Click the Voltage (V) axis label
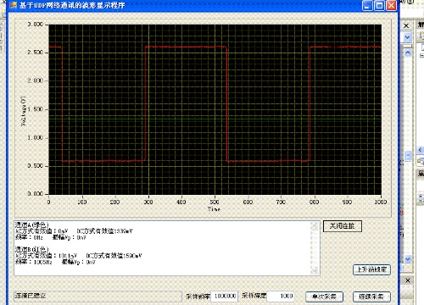Viewport: 424px width, 305px height. (x=24, y=110)
